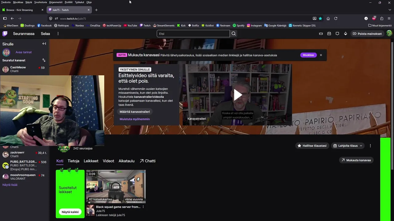The height and width of the screenshot is (221, 394).
Task: Play the Kanavatraileri video
Action: click(237, 95)
